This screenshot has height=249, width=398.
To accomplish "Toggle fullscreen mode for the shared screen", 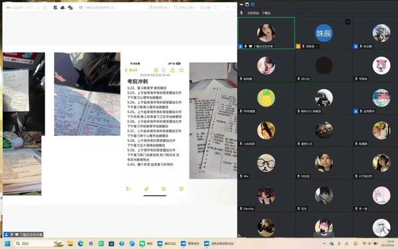I will point(216,7).
